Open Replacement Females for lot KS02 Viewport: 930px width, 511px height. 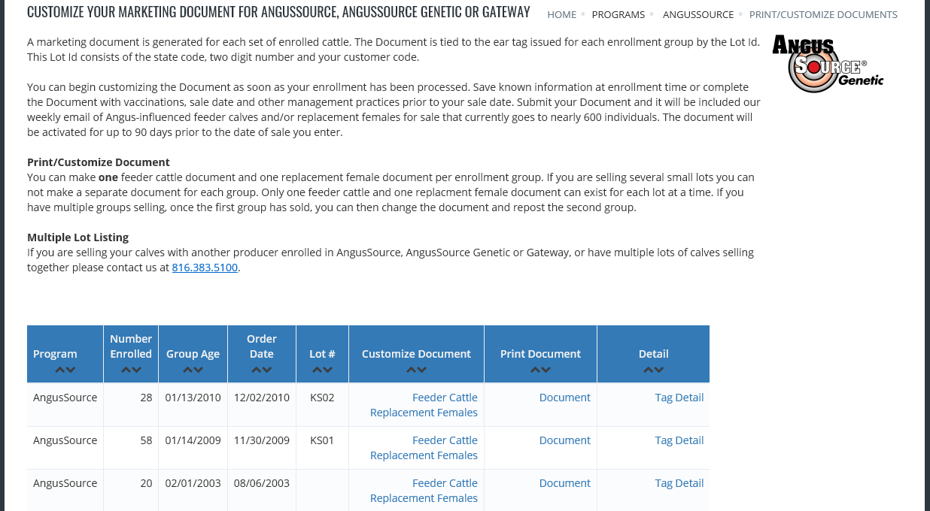[424, 413]
